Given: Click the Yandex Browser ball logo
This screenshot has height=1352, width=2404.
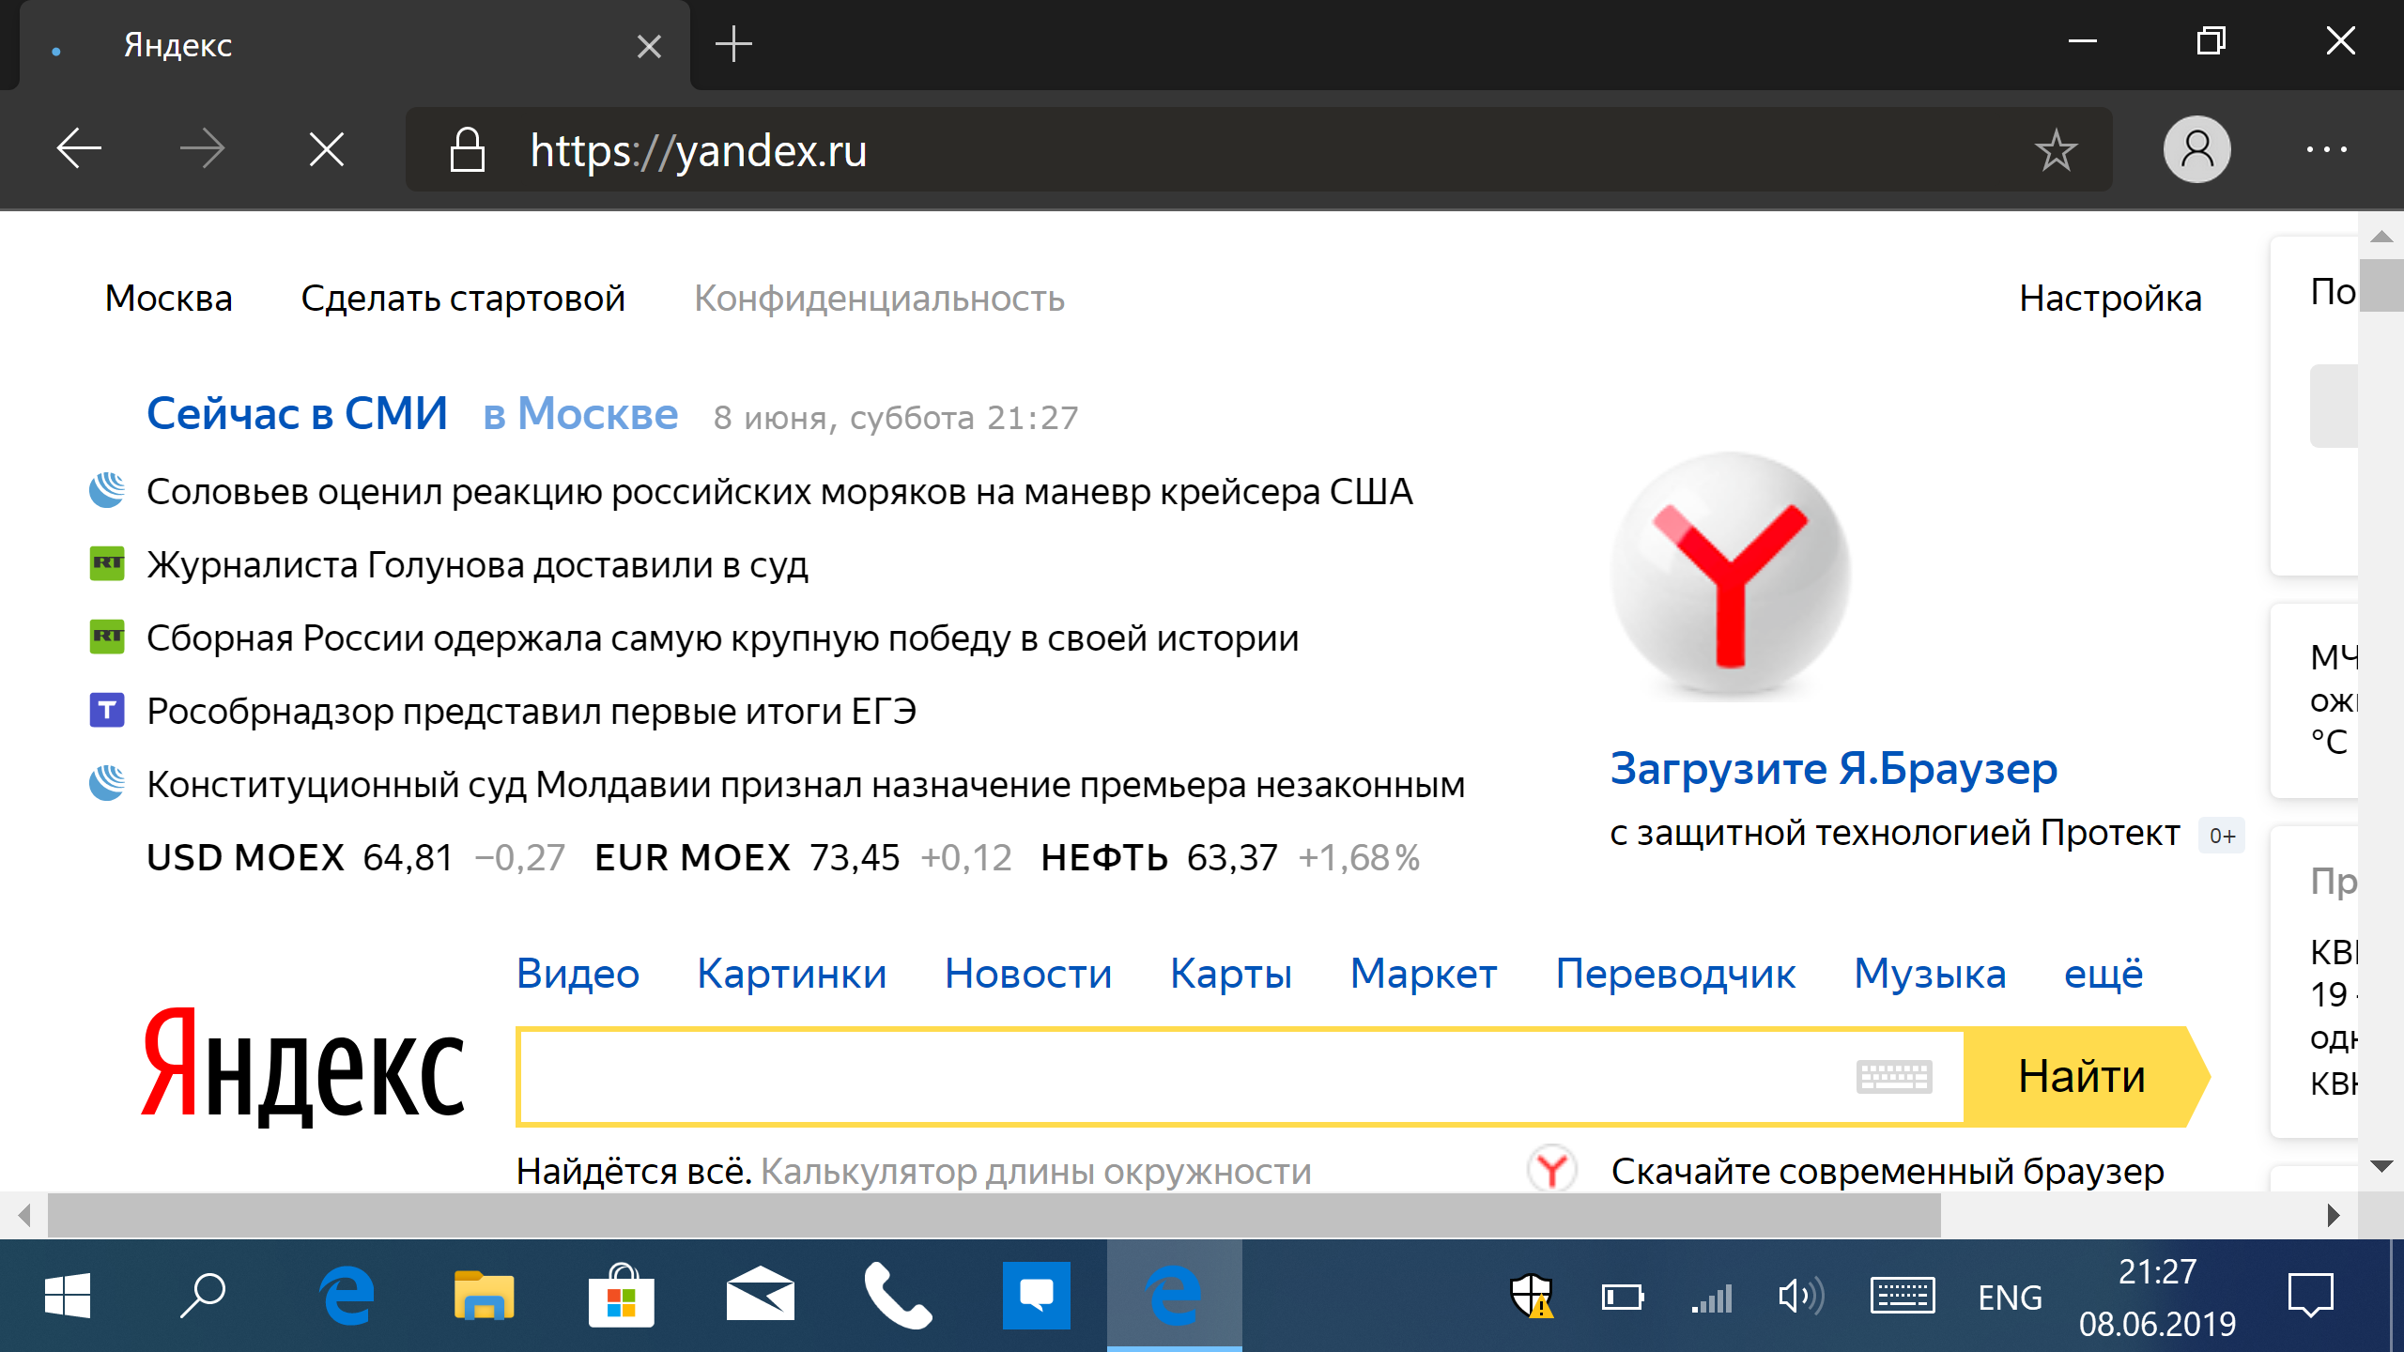Looking at the screenshot, I should coord(1730,575).
